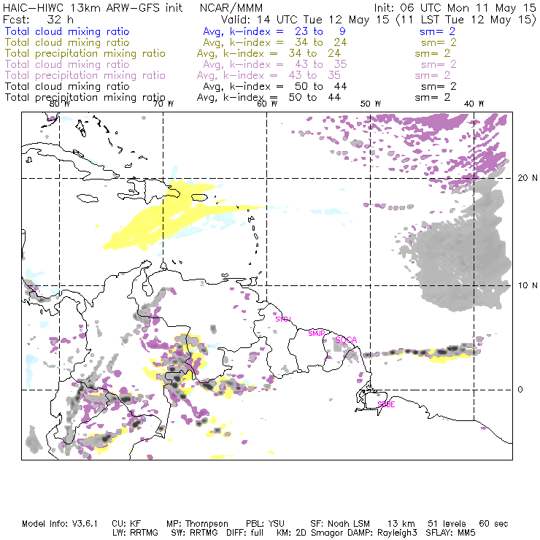540x540 pixels.
Task: Select the '70 W' longitude label
Action: tap(163, 104)
